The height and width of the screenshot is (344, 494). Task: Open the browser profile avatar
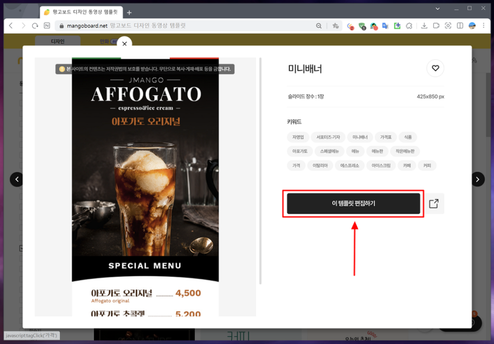472,26
